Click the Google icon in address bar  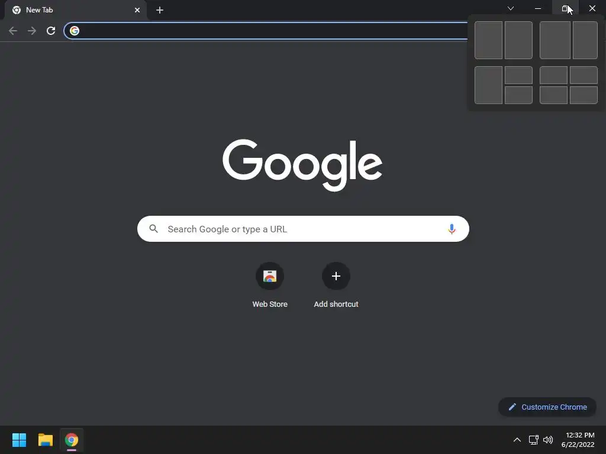tap(75, 31)
